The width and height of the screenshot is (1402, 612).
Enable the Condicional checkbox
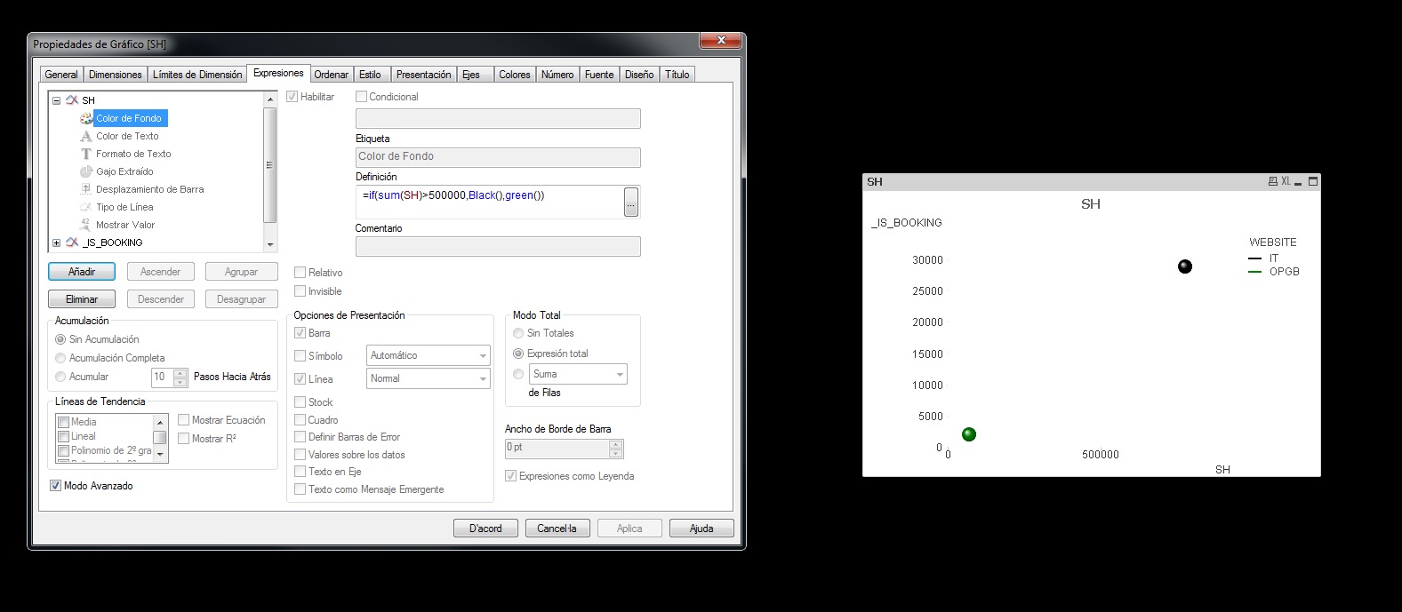pos(361,97)
